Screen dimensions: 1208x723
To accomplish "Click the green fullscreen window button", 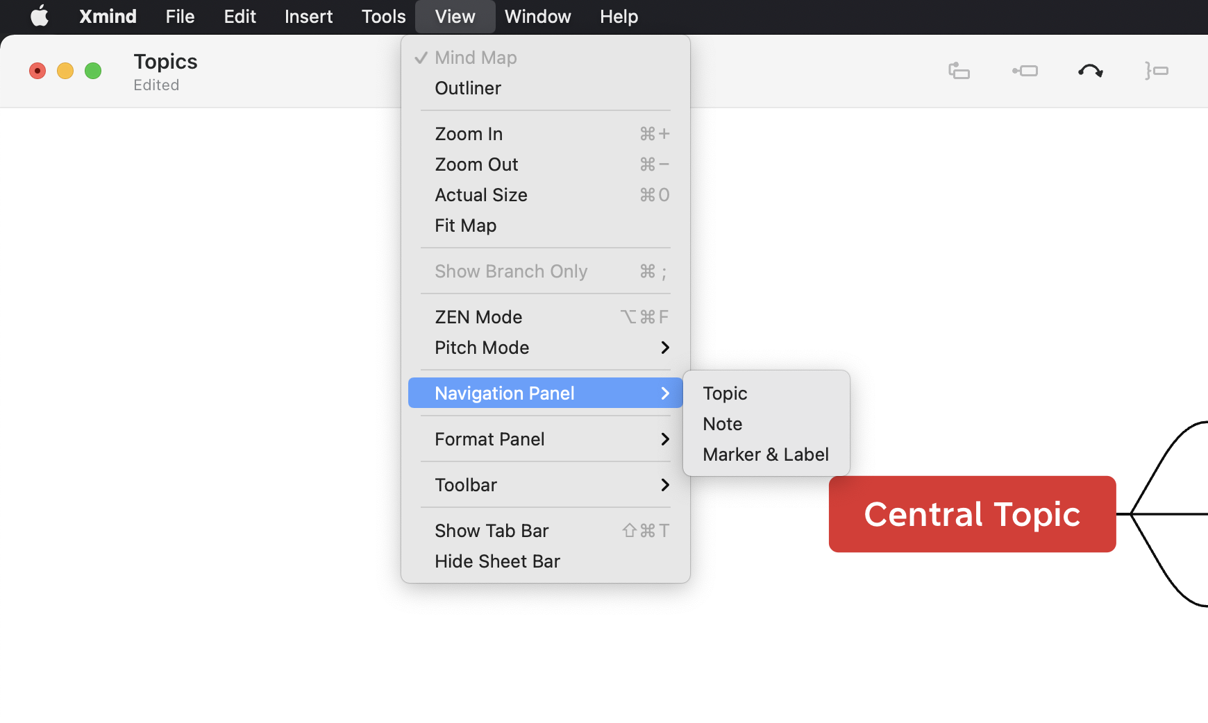I will click(x=93, y=71).
